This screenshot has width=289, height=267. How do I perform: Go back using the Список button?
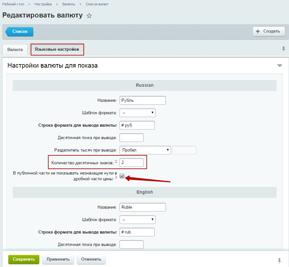[20, 32]
